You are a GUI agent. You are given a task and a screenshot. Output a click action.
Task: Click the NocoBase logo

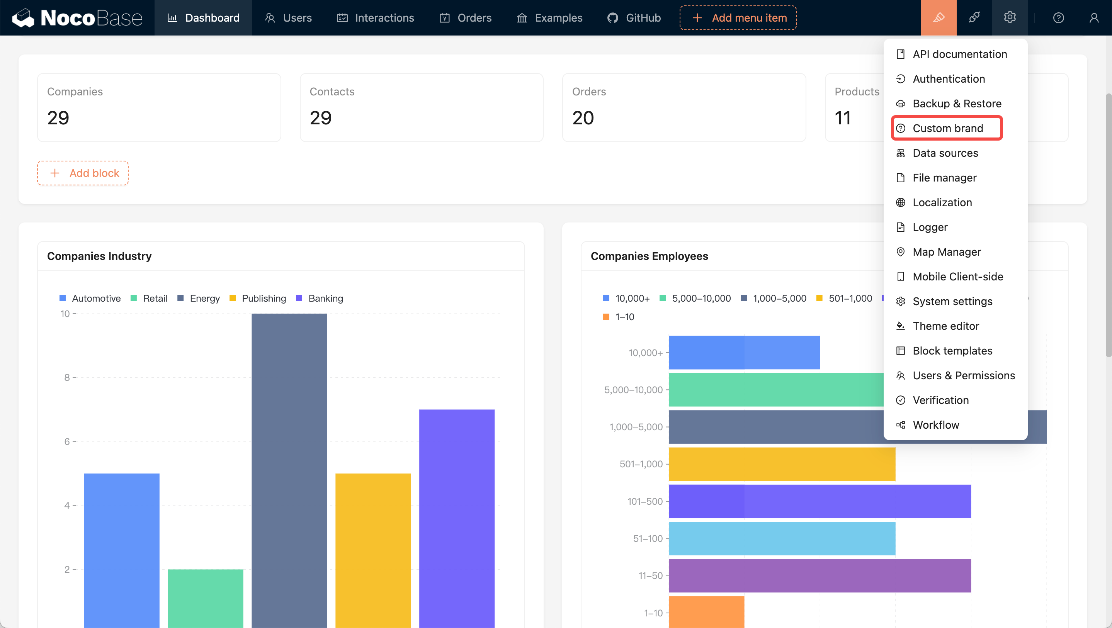click(78, 18)
